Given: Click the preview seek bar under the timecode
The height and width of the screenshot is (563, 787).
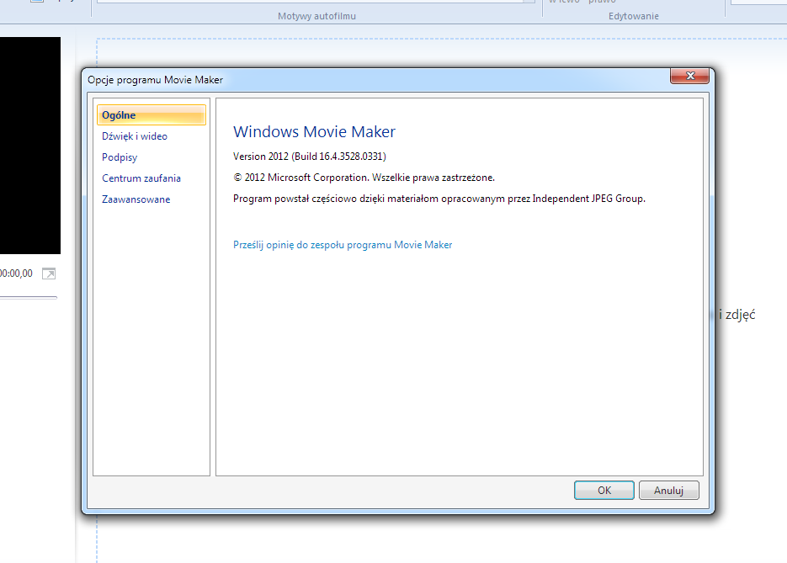Looking at the screenshot, I should click(28, 298).
